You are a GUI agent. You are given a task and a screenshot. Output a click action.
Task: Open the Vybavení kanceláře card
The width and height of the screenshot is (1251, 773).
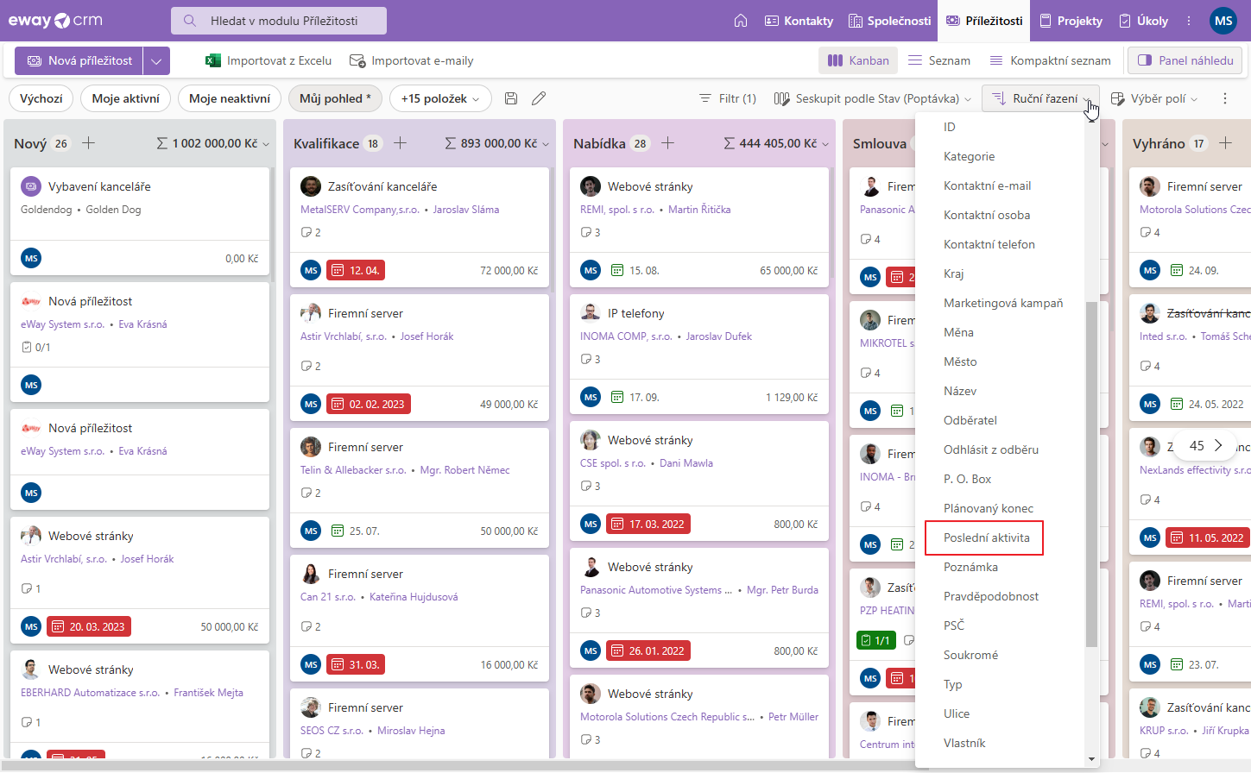(x=140, y=221)
